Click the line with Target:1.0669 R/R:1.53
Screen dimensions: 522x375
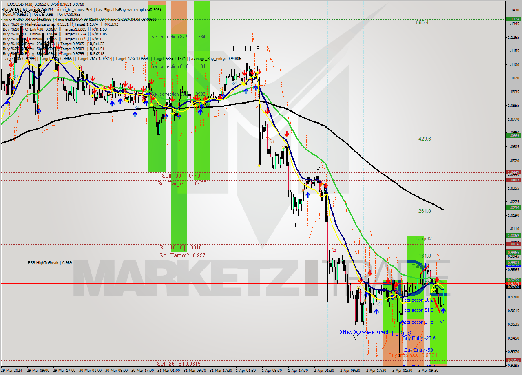(55, 29)
